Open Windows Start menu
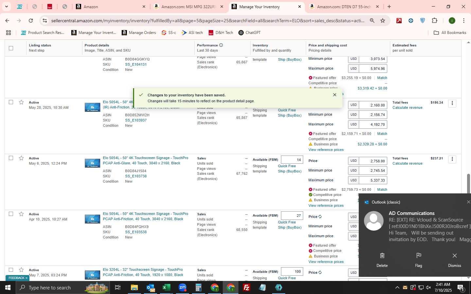Image resolution: width=471 pixels, height=294 pixels. (8, 287)
